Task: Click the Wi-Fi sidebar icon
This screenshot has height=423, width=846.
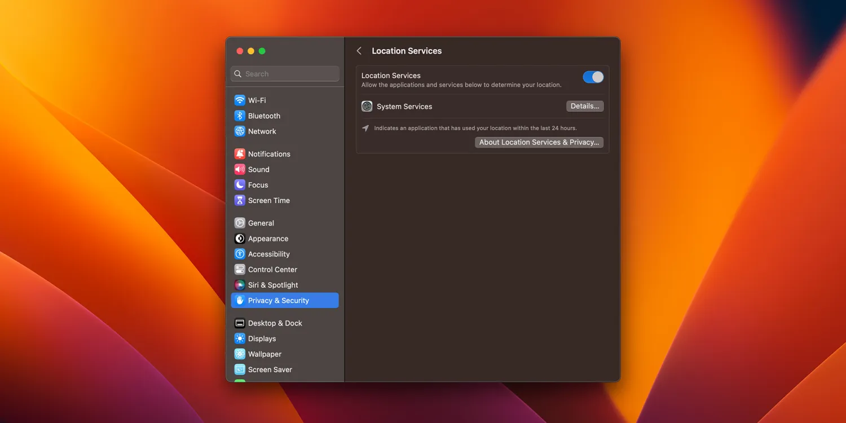Action: 240,100
